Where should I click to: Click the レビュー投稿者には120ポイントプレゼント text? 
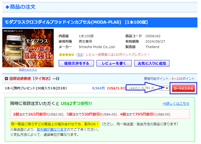click(x=117, y=54)
